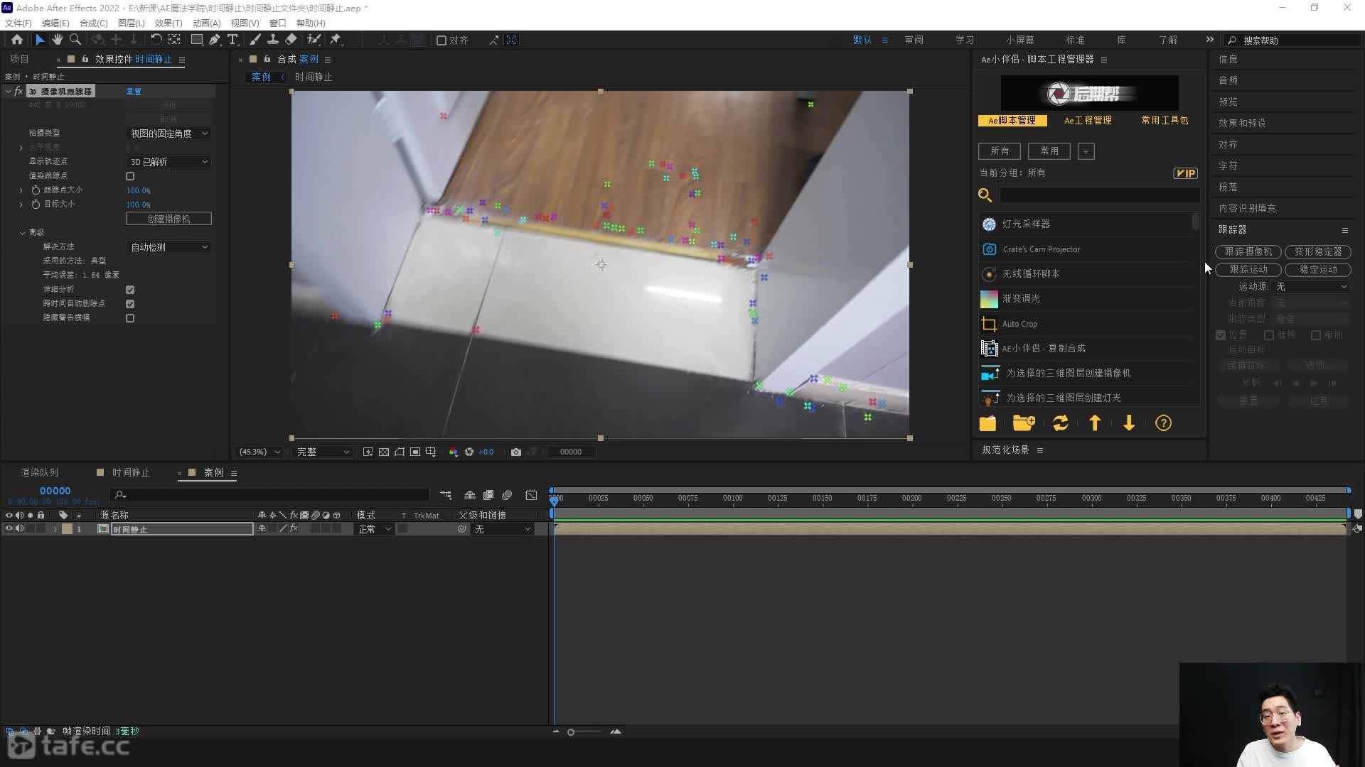The image size is (1365, 767).
Task: Click the yellow up arrow icon
Action: 1095,423
